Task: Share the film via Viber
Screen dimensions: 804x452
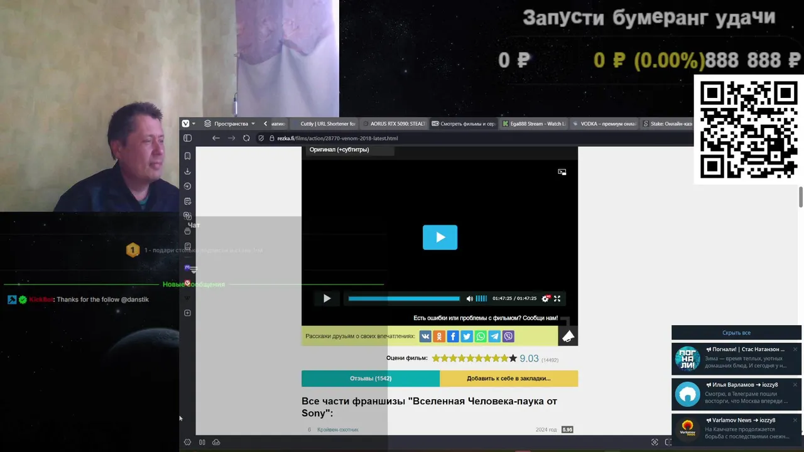Action: [x=508, y=336]
